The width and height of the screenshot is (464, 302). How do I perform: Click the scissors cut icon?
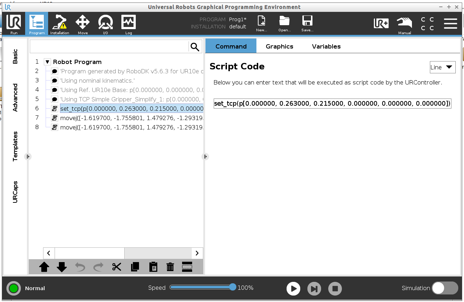click(x=117, y=267)
